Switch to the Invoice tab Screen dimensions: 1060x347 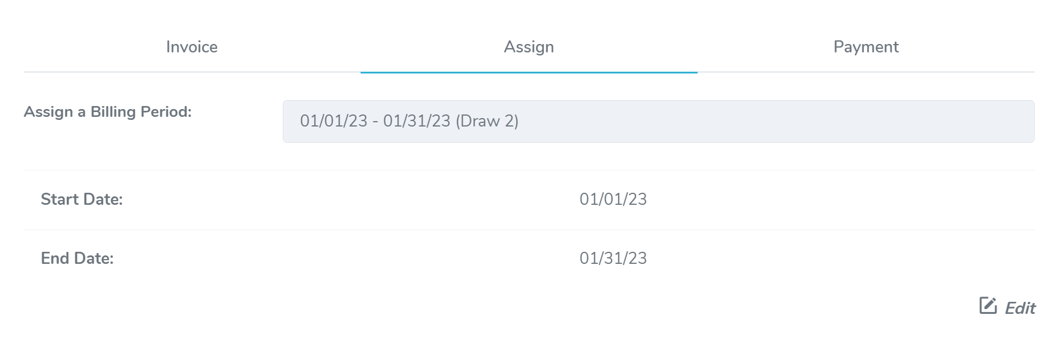pos(192,47)
